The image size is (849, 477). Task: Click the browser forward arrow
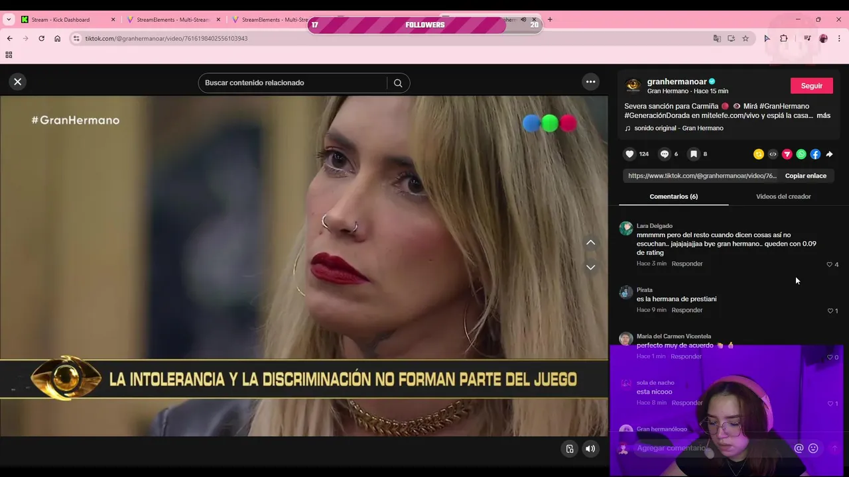[25, 38]
